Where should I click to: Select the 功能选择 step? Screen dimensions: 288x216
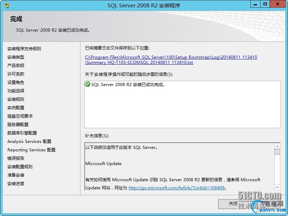16,91
